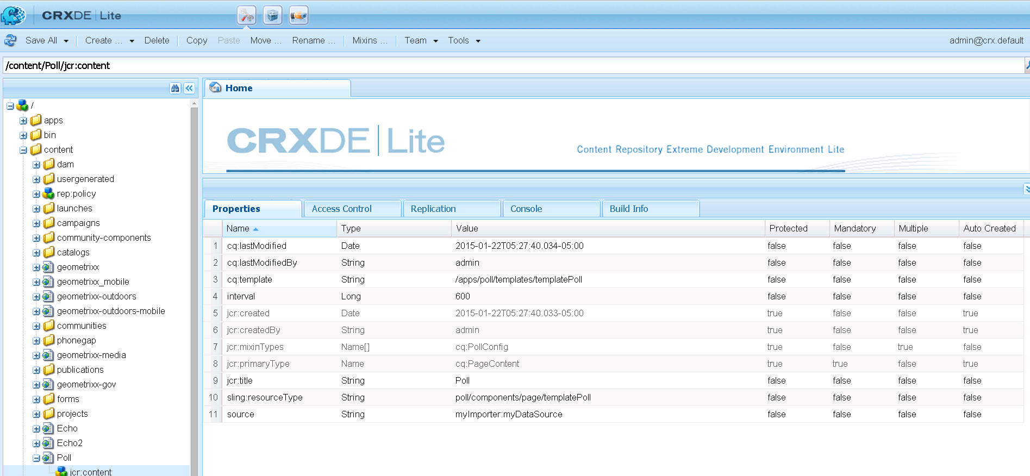Expand the apps tree node
The width and height of the screenshot is (1030, 476).
pos(23,121)
